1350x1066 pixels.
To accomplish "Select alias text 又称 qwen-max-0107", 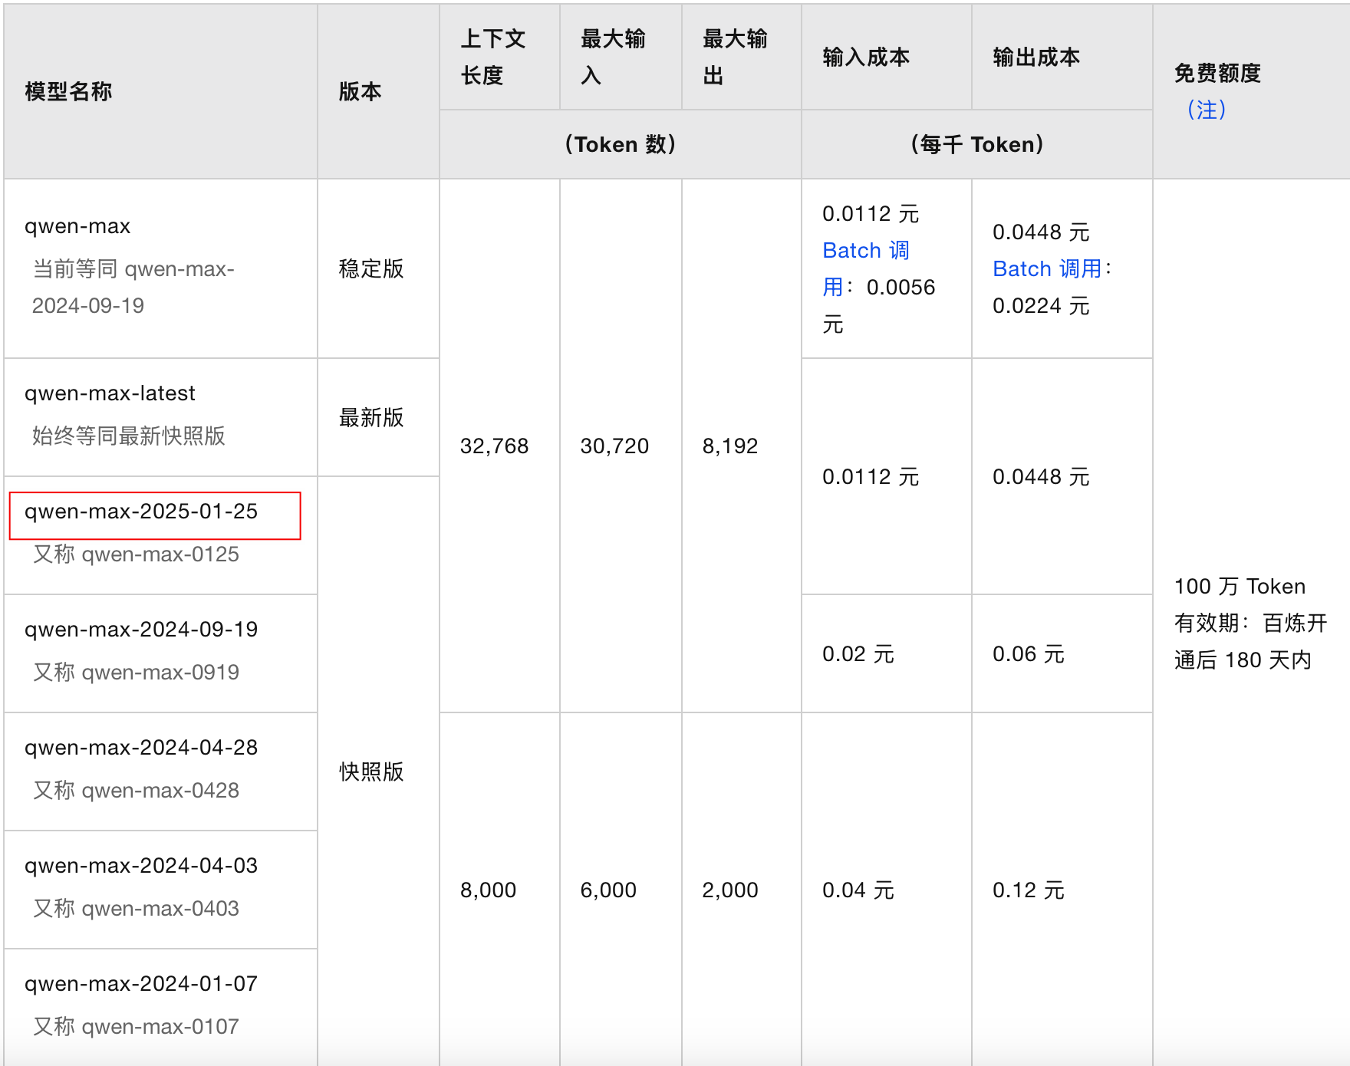I will [x=136, y=1027].
